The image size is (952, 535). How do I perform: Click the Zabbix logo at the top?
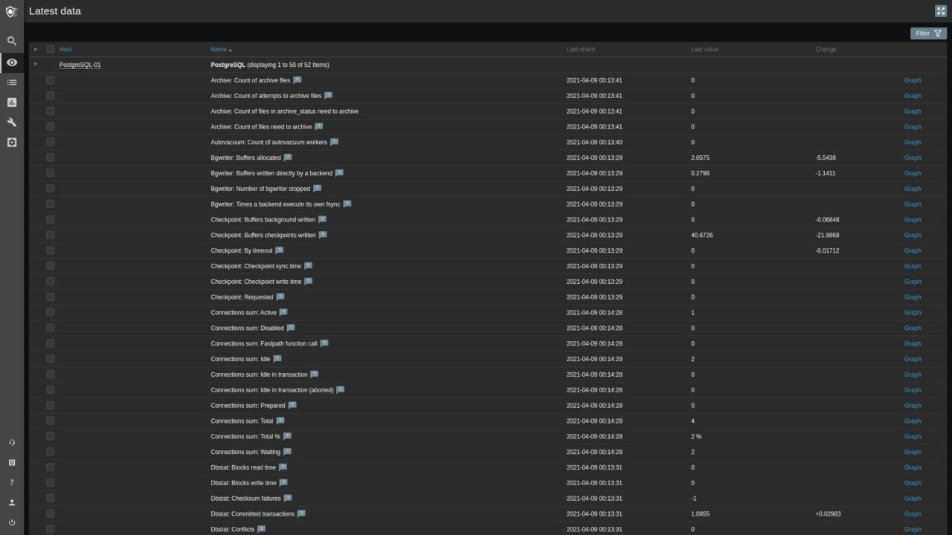11,11
